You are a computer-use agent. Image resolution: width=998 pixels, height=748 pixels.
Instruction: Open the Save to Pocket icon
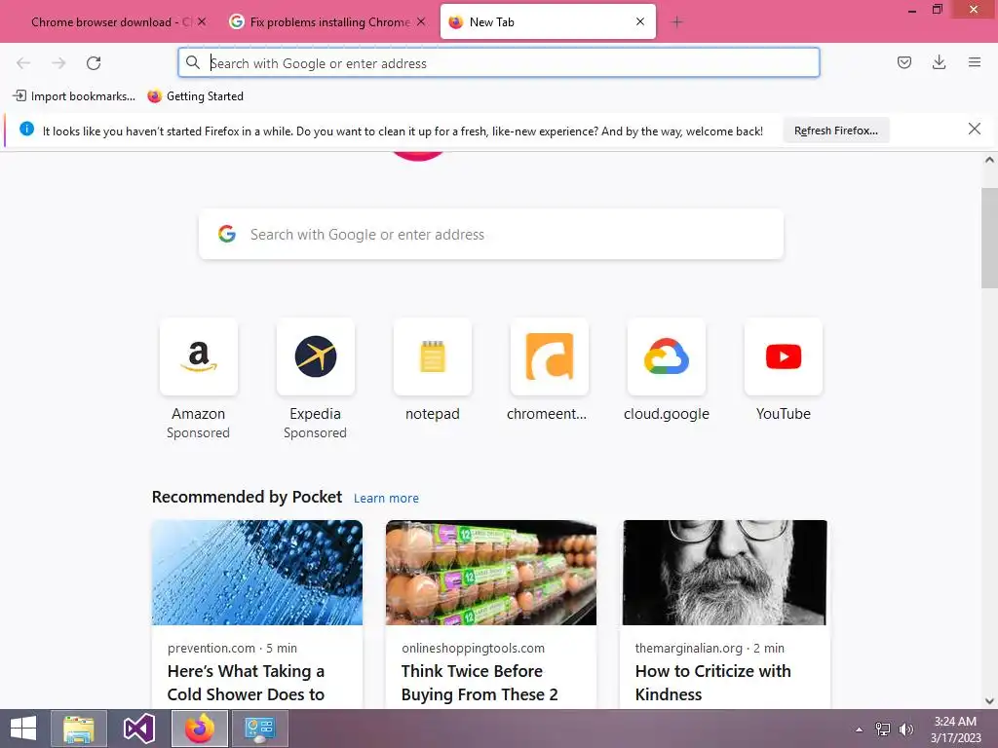click(x=903, y=62)
